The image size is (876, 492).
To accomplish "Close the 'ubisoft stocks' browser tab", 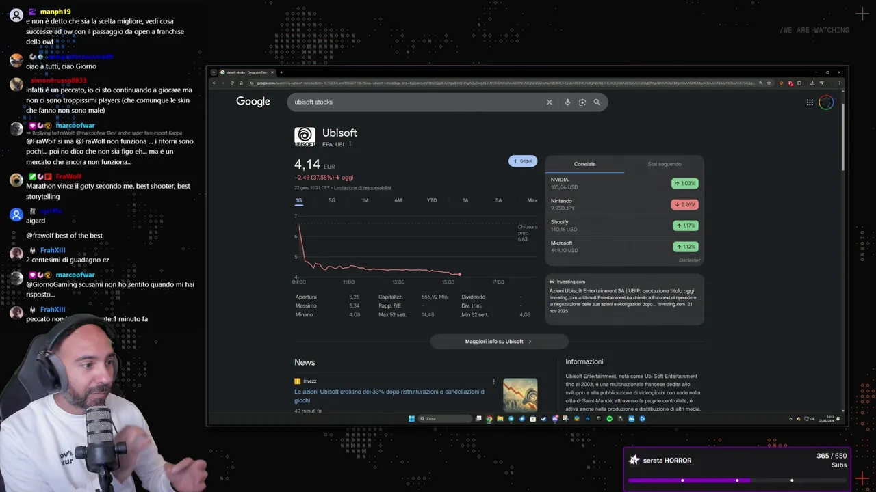I will 272,72.
